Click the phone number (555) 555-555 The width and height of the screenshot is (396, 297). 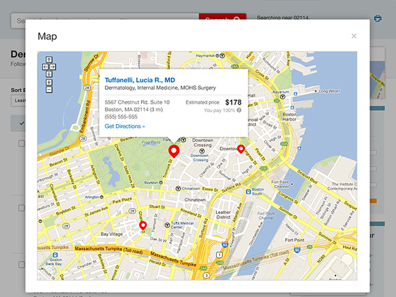pyautogui.click(x=121, y=117)
